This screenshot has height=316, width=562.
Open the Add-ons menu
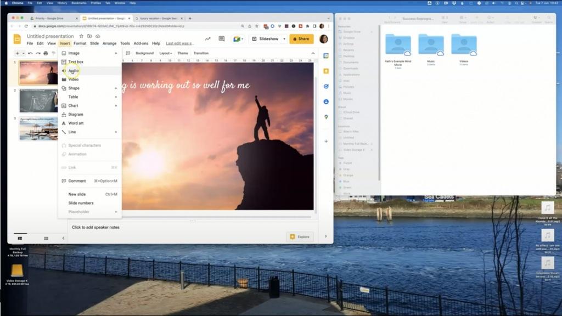click(x=141, y=43)
